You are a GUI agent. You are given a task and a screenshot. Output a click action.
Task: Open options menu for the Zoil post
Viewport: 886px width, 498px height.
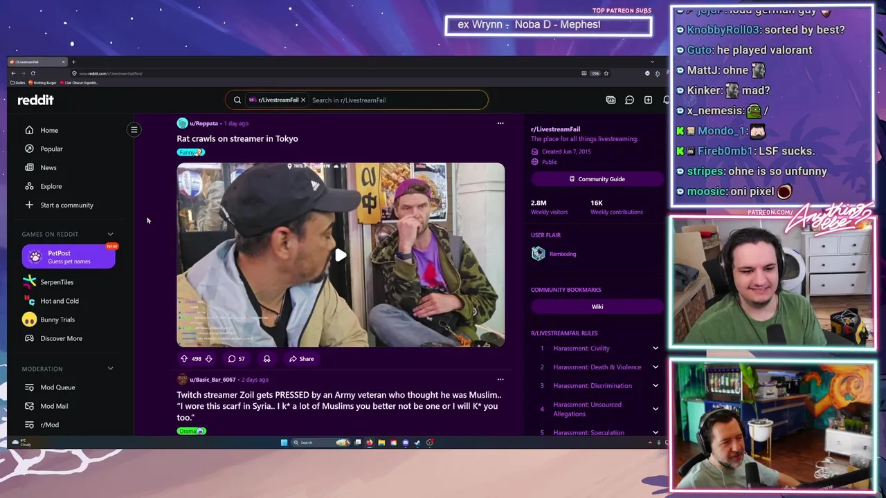pos(500,379)
